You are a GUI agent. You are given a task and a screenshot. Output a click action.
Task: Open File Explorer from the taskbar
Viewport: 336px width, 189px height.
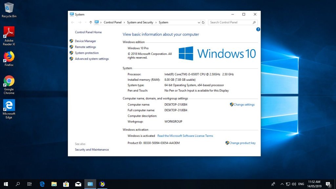pos(54,184)
